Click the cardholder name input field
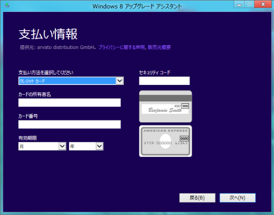Viewport: 274px width, 215px height. (70, 103)
